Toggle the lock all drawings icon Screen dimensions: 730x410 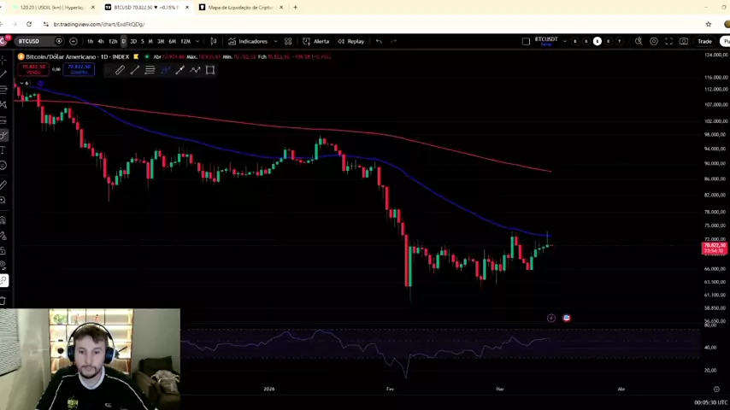point(3,250)
